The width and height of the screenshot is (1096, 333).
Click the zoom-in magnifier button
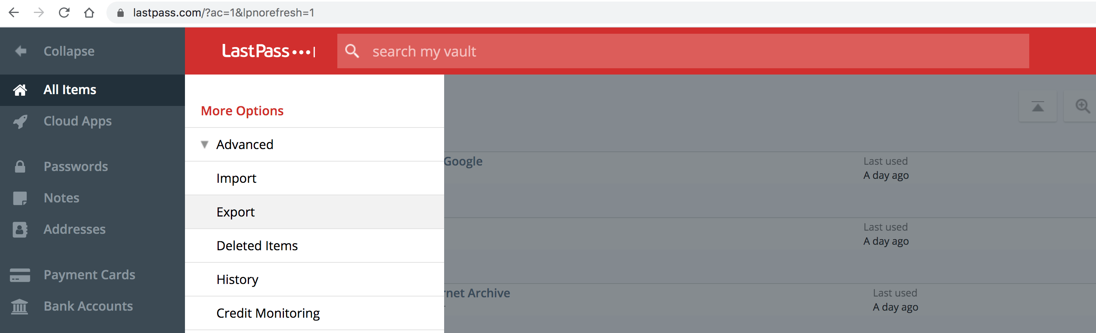(1082, 106)
